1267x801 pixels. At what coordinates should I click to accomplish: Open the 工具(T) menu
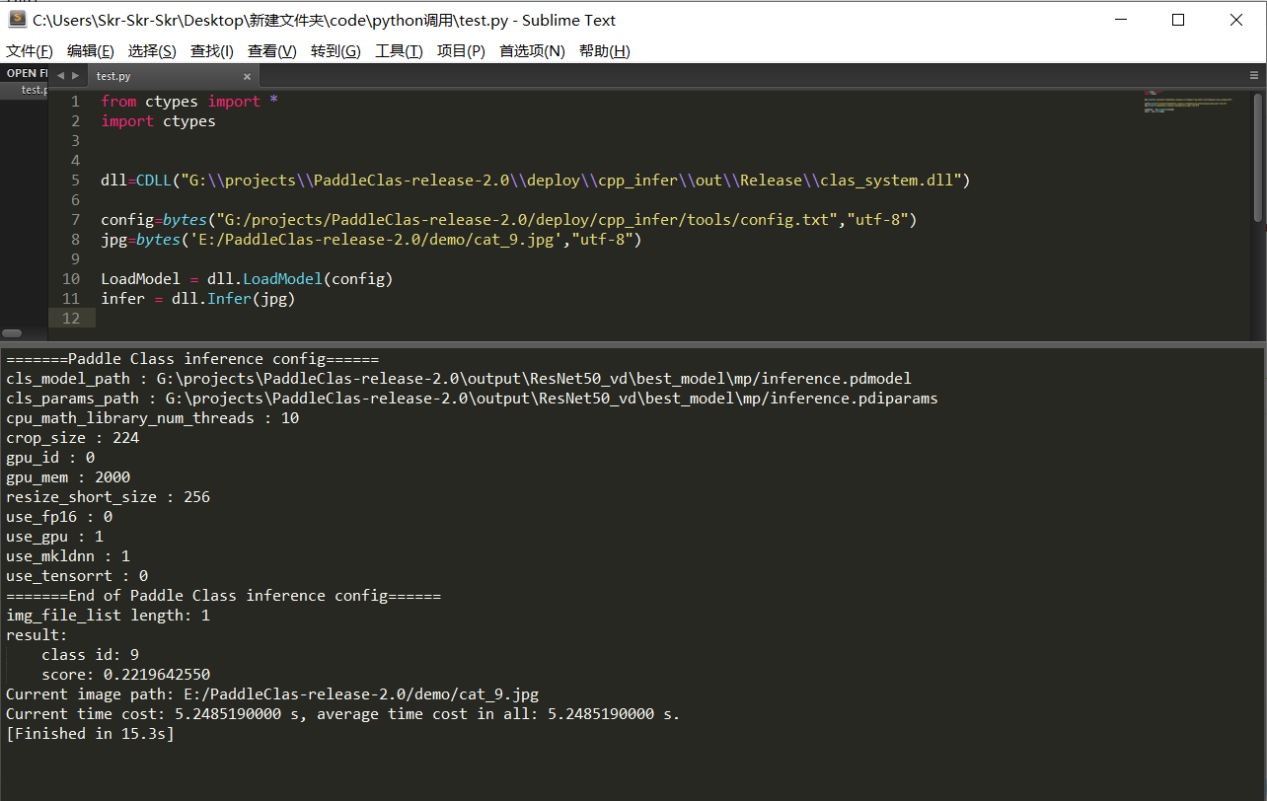tap(398, 50)
